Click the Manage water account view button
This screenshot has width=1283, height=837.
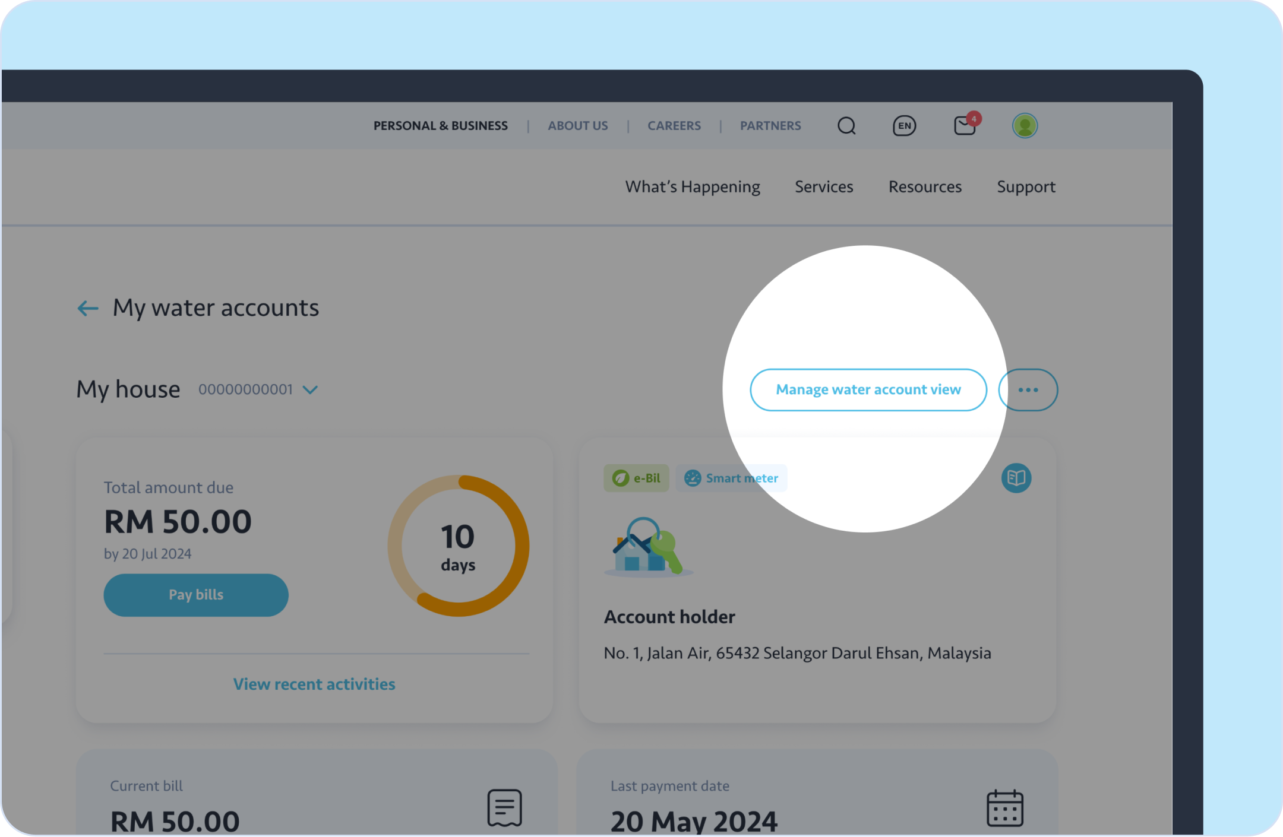tap(868, 390)
